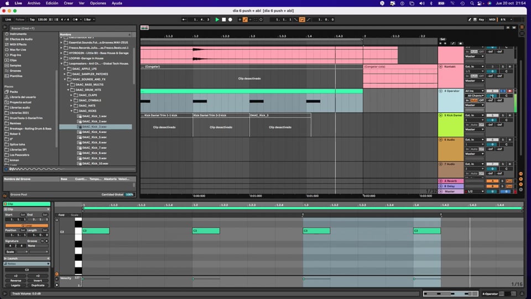Open the Packs place
The height and width of the screenshot is (299, 531).
tap(13, 92)
